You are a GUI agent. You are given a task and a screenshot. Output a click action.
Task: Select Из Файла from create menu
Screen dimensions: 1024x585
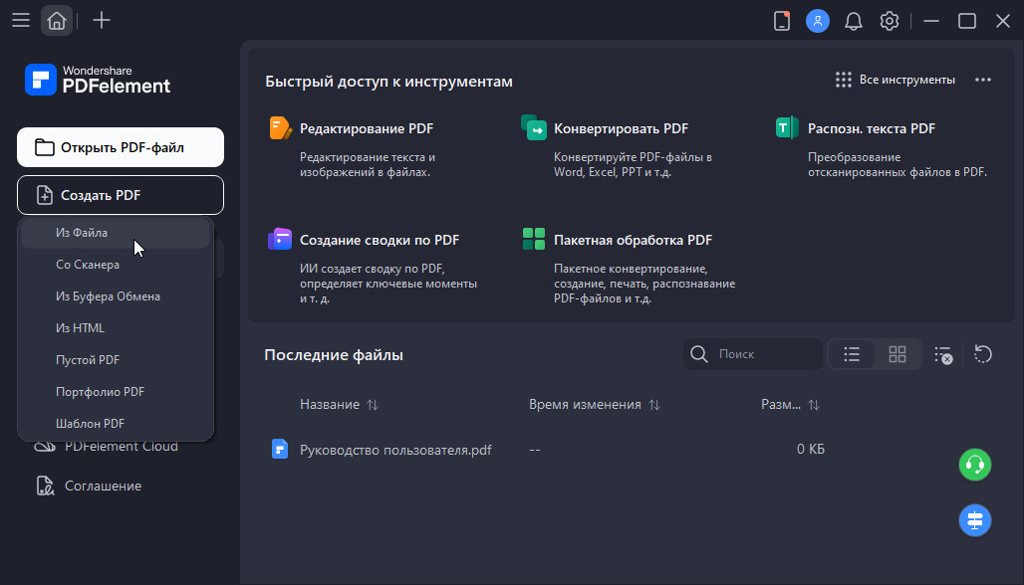pos(82,233)
